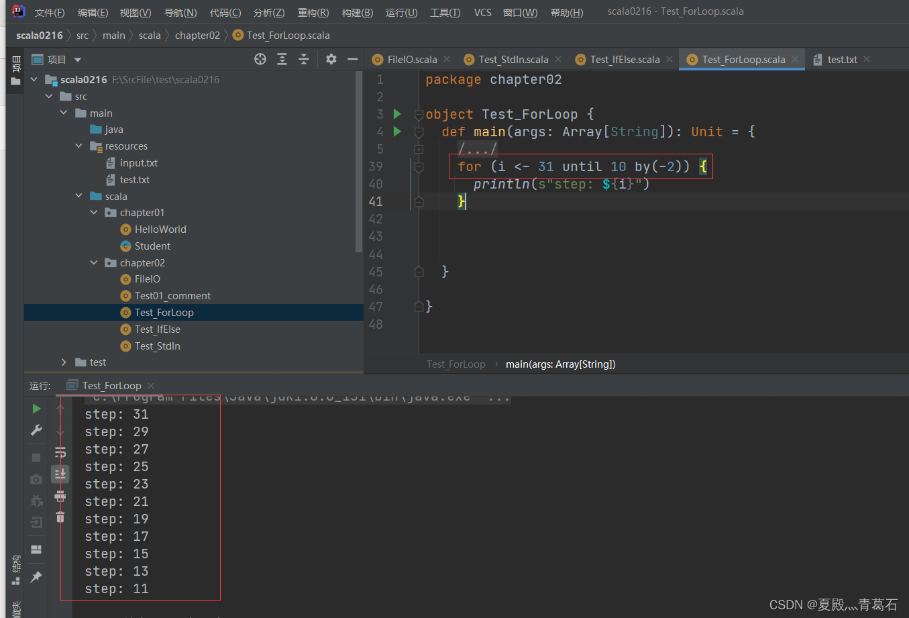Open run configuration wrench icon
The height and width of the screenshot is (618, 909).
pyautogui.click(x=36, y=430)
